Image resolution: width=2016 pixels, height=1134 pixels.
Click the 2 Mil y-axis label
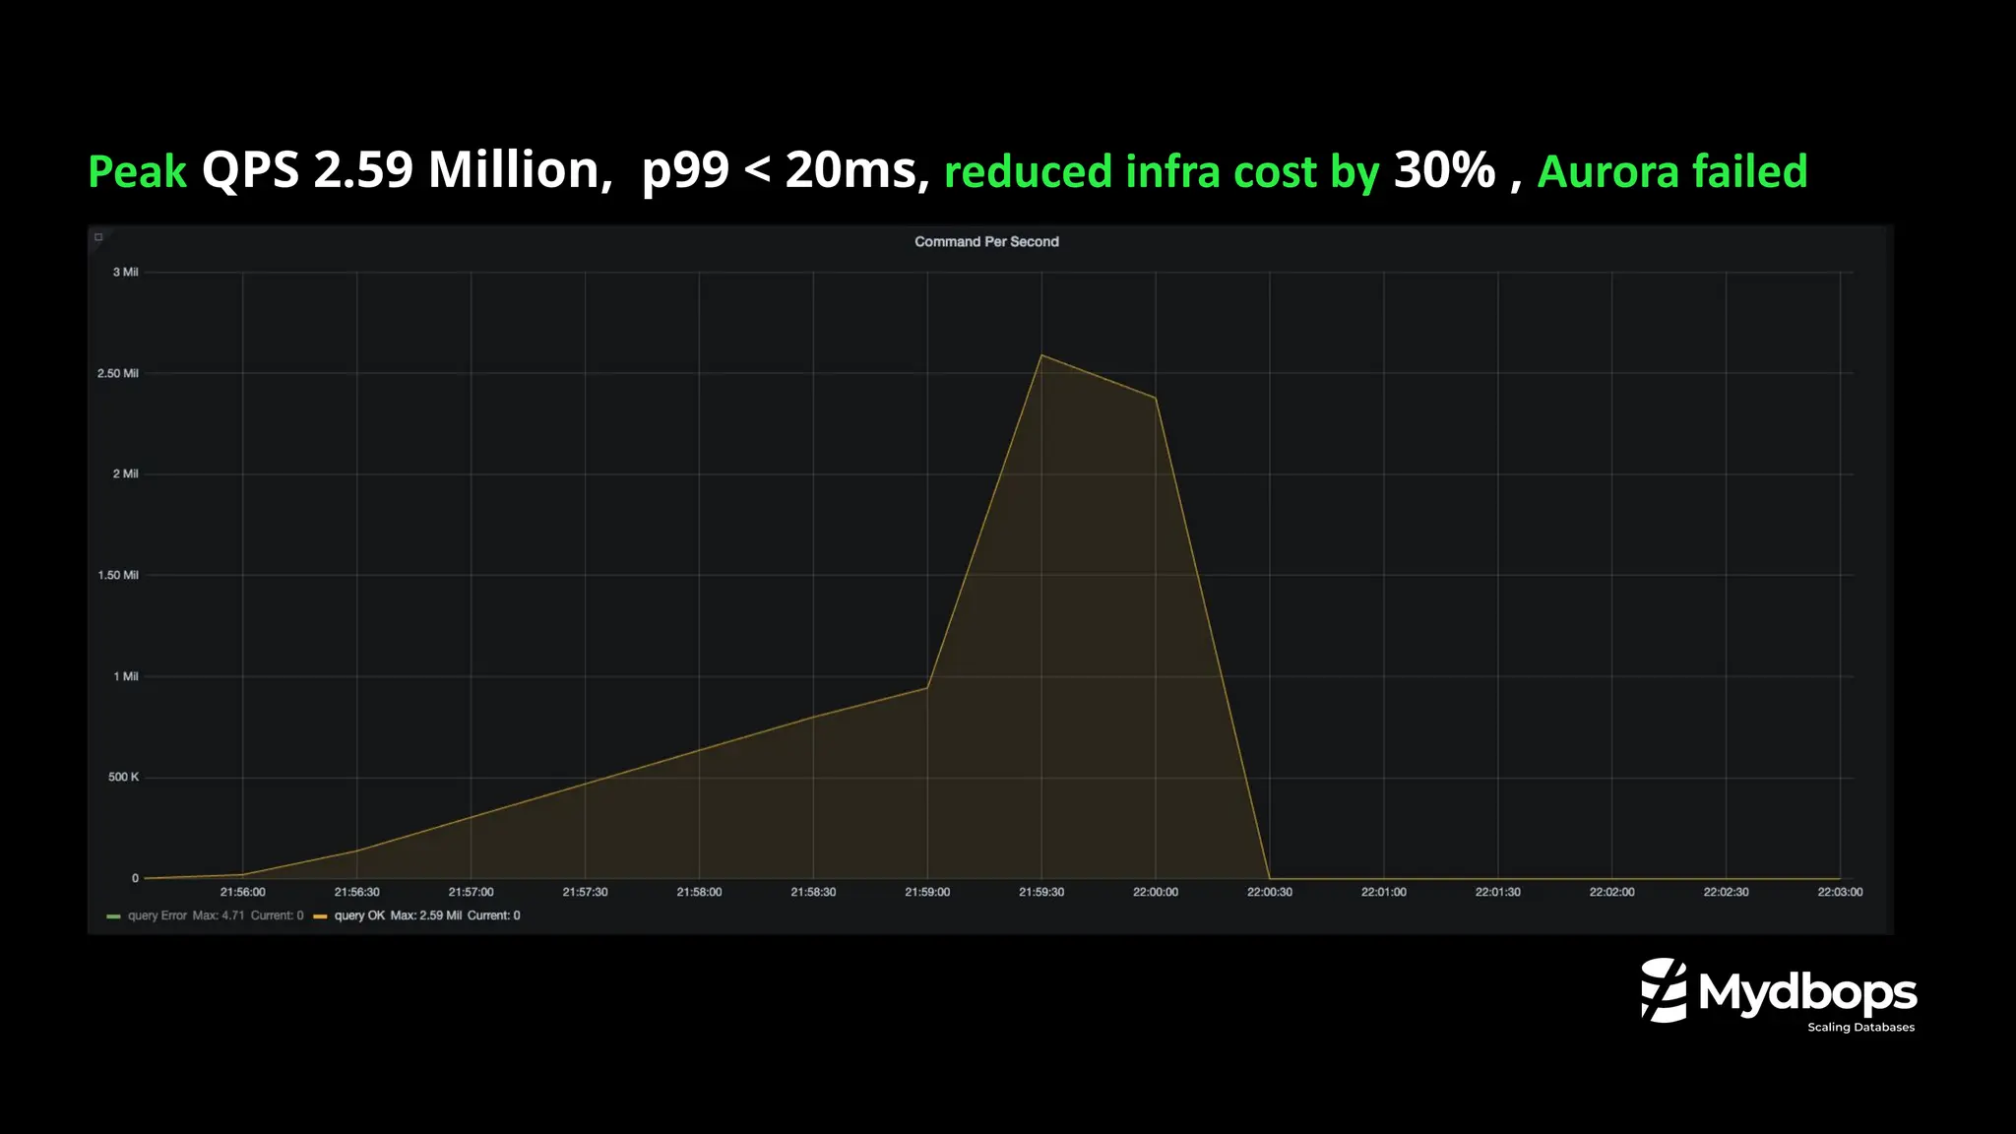[x=125, y=473]
